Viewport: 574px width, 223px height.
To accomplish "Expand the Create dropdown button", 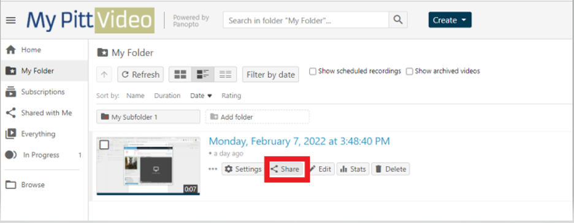I will (x=450, y=20).
